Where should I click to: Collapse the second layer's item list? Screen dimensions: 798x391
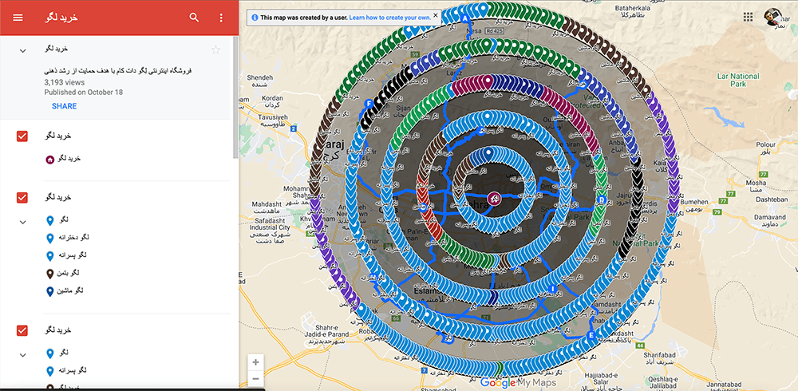pos(23,221)
